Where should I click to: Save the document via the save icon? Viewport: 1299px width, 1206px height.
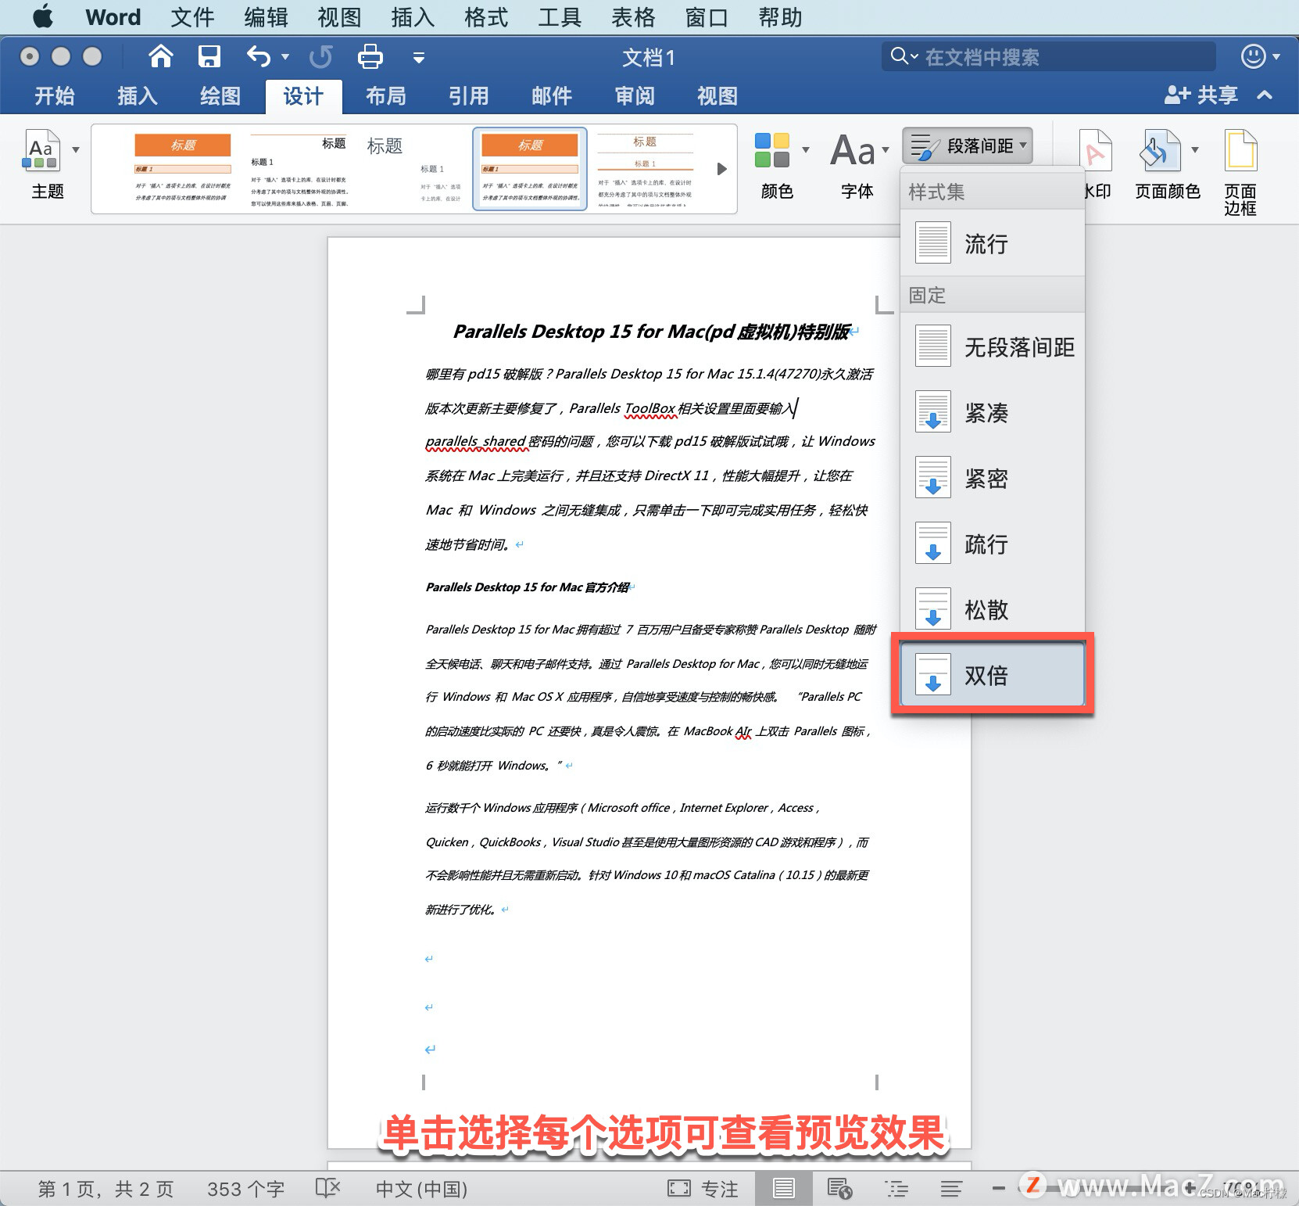coord(208,56)
